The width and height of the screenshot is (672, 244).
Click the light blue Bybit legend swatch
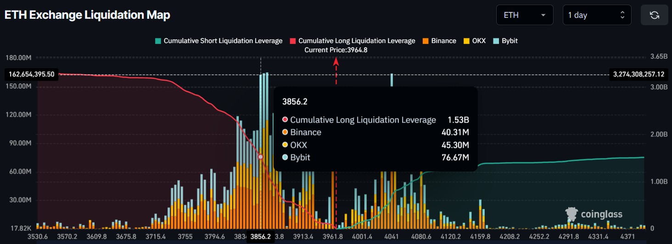pyautogui.click(x=496, y=41)
